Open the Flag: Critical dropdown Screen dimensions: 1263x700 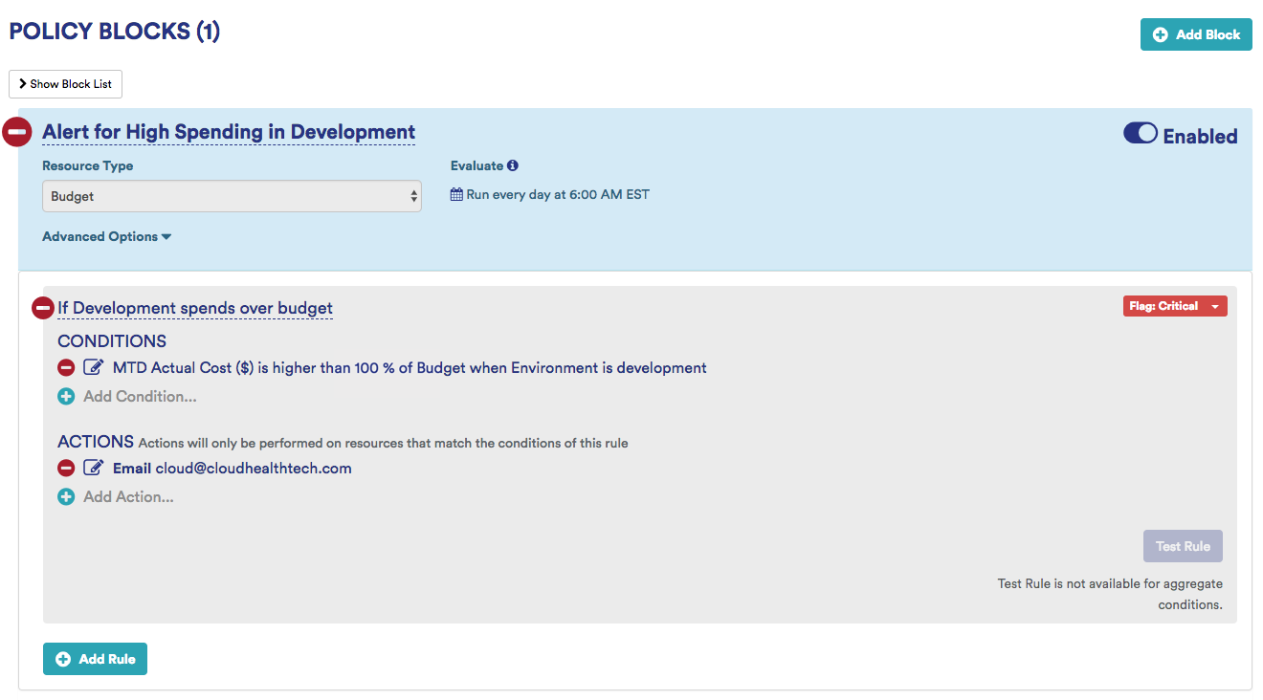tap(1174, 306)
